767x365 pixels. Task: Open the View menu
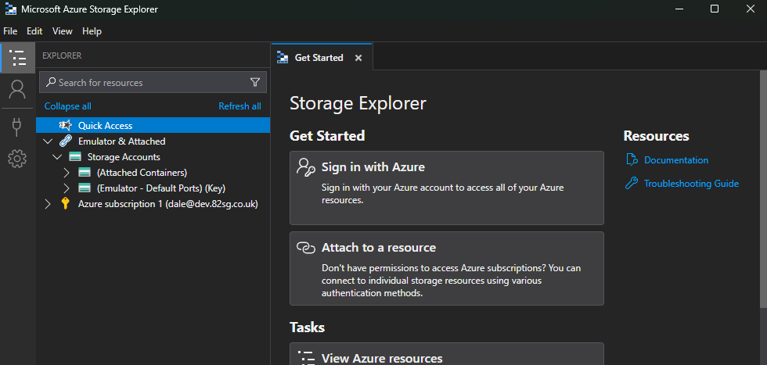pos(62,31)
